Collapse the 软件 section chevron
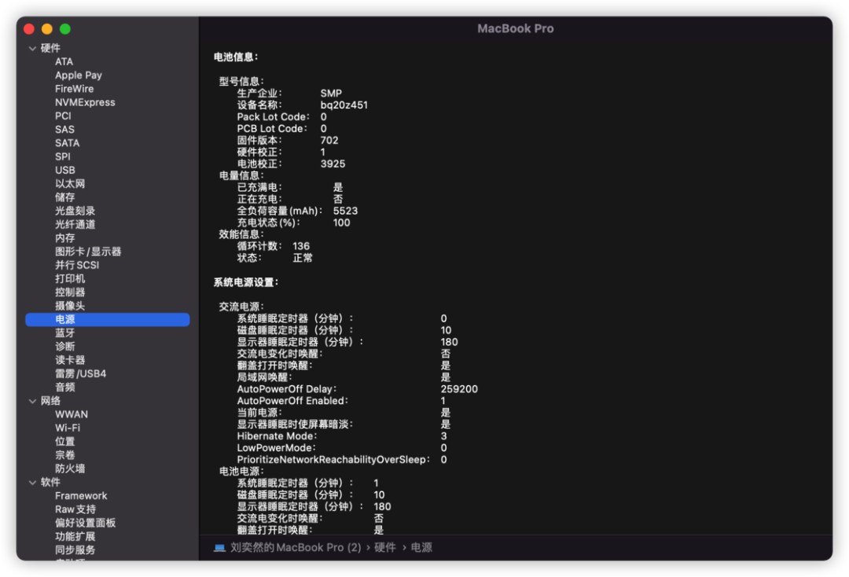This screenshot has height=577, width=849. point(32,483)
